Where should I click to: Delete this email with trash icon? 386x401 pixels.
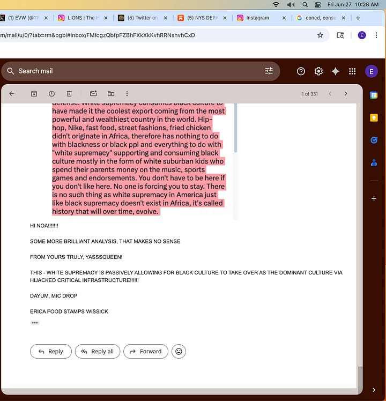(x=69, y=94)
